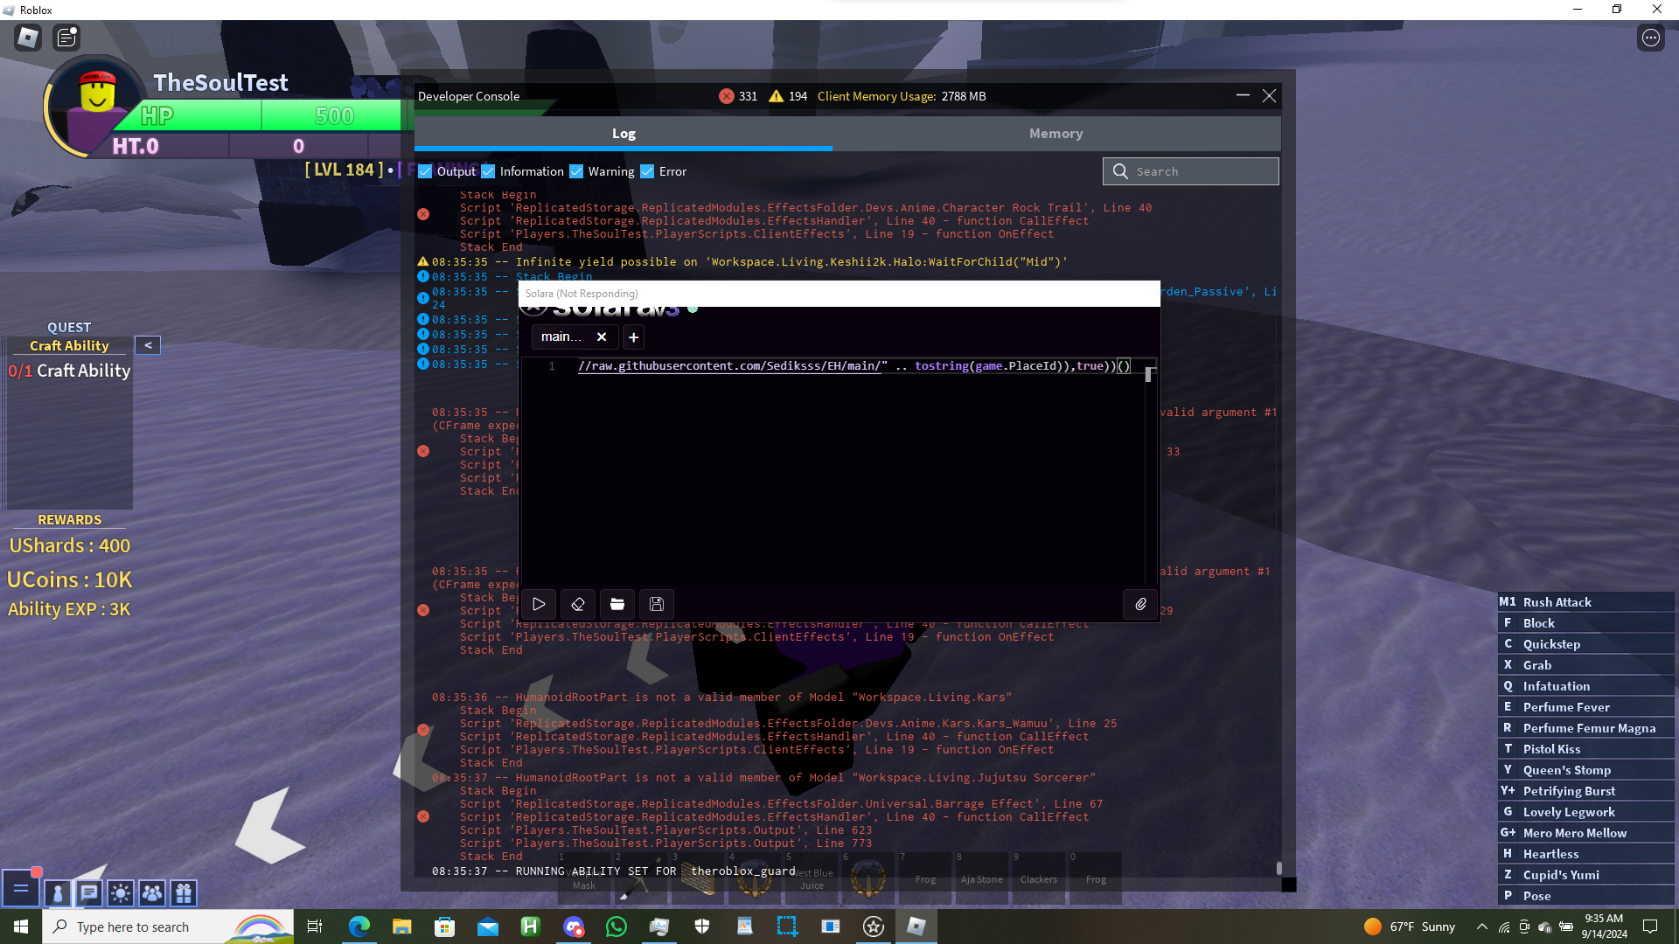Open script file with folder icon
Image resolution: width=1679 pixels, height=944 pixels.
pyautogui.click(x=617, y=604)
